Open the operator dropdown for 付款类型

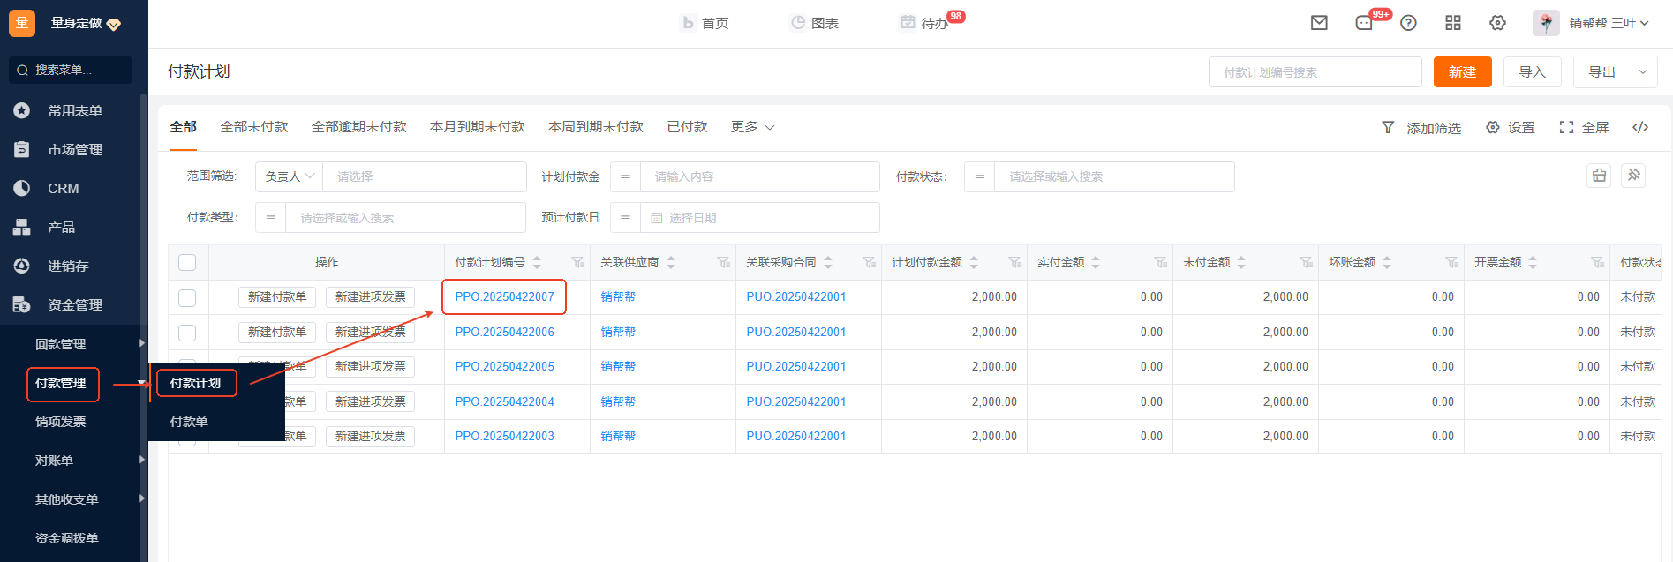point(270,217)
